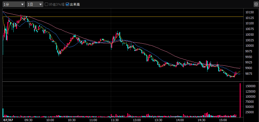Click the 9975 price axis label

click(x=249, y=51)
